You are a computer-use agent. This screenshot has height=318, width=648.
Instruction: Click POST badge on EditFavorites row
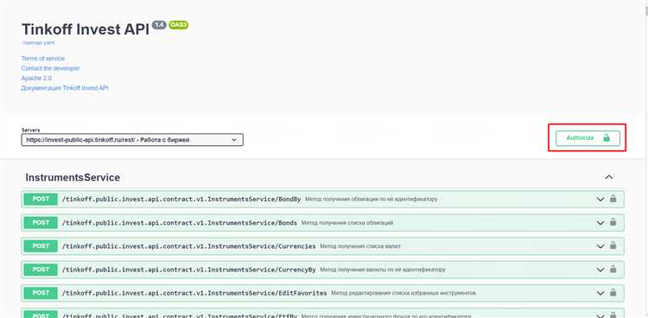tap(41, 293)
